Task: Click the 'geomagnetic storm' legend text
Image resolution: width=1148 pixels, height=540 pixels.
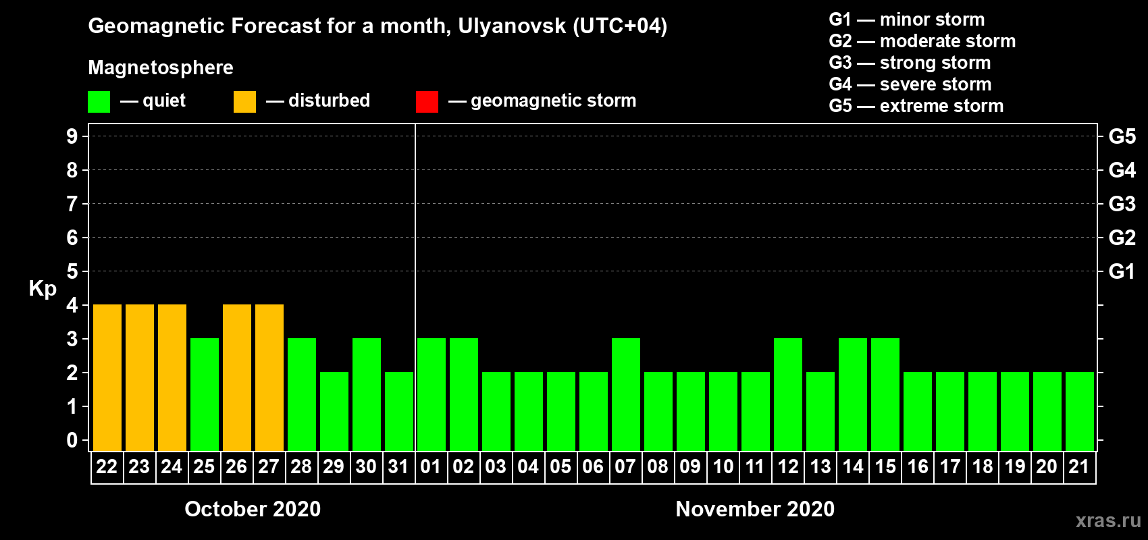Action: click(x=554, y=101)
